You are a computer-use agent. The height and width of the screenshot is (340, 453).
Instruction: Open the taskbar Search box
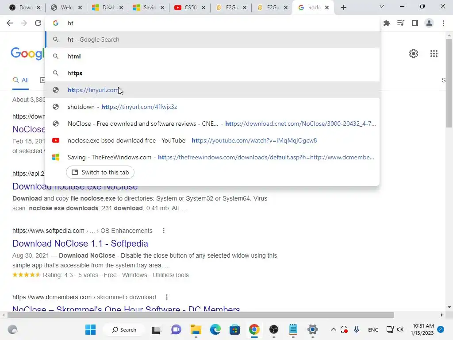124,329
